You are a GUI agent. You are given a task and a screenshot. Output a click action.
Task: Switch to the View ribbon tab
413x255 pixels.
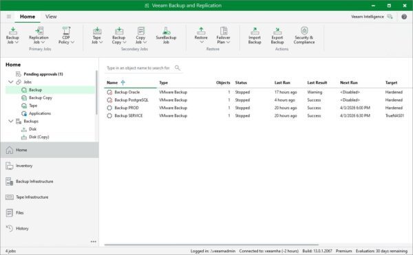pos(51,16)
